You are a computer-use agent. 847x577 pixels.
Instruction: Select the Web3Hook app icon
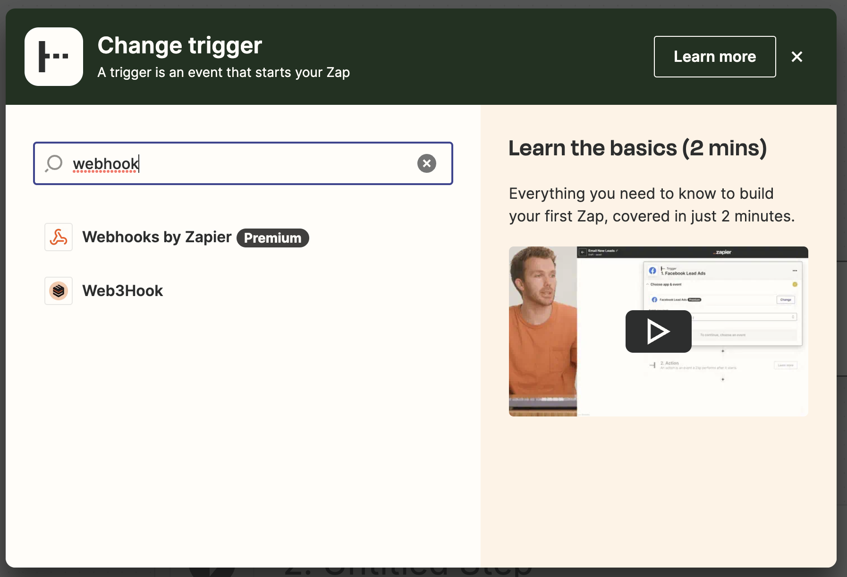(x=59, y=291)
